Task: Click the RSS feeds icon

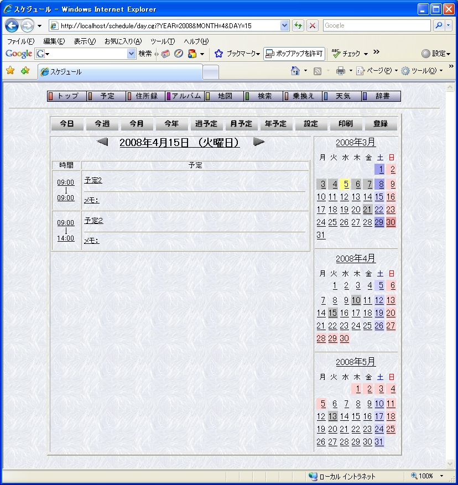Action: coord(318,71)
